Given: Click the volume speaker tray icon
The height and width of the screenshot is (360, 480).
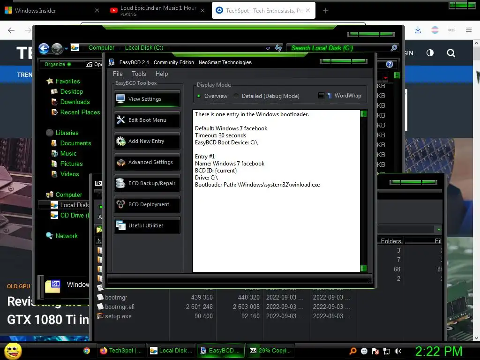Looking at the screenshot, I should click(398, 351).
